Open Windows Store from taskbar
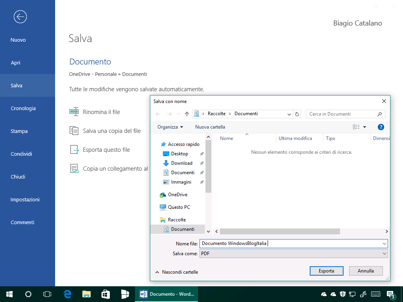The image size is (403, 302). (105, 294)
